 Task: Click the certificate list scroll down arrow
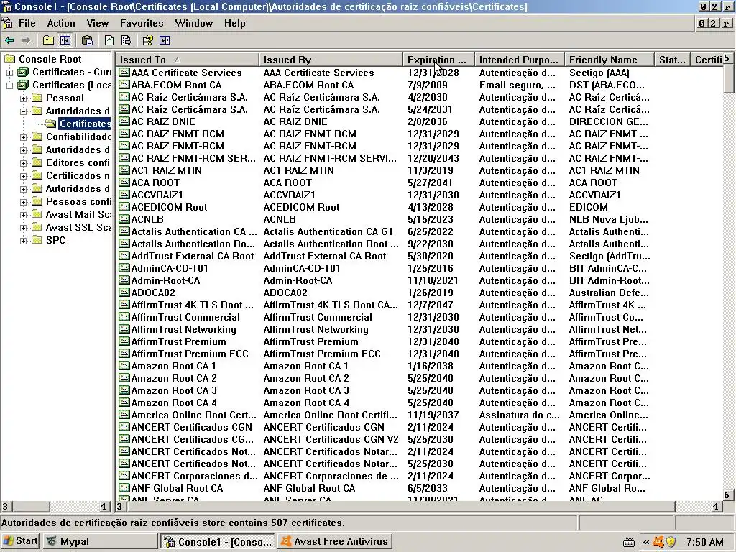(x=727, y=495)
